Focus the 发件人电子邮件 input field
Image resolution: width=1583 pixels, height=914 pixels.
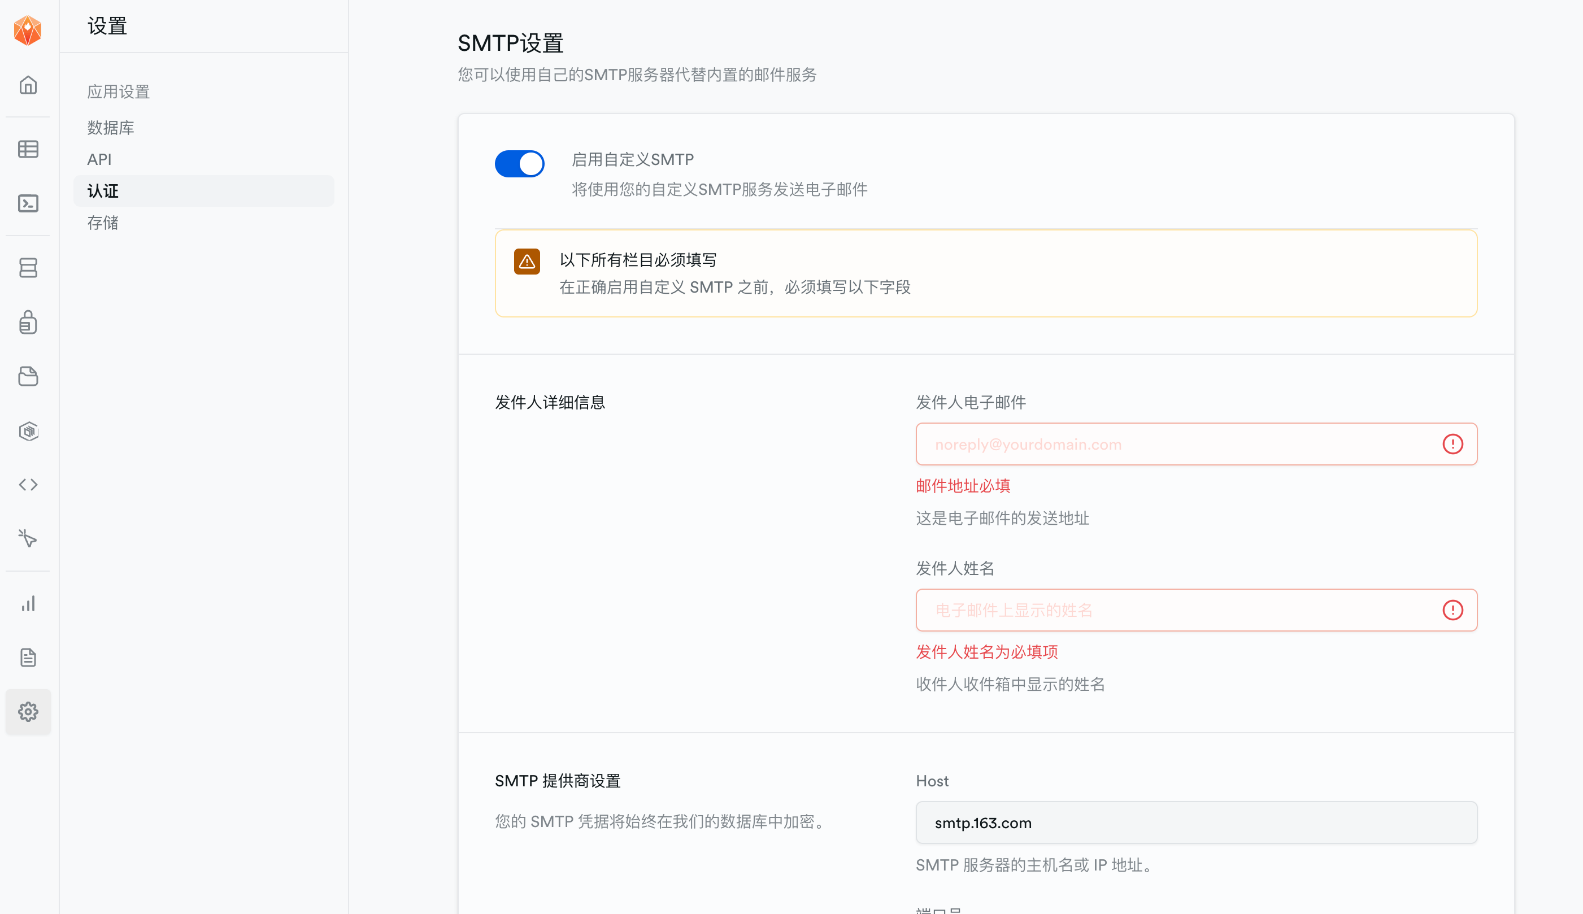tap(1195, 444)
